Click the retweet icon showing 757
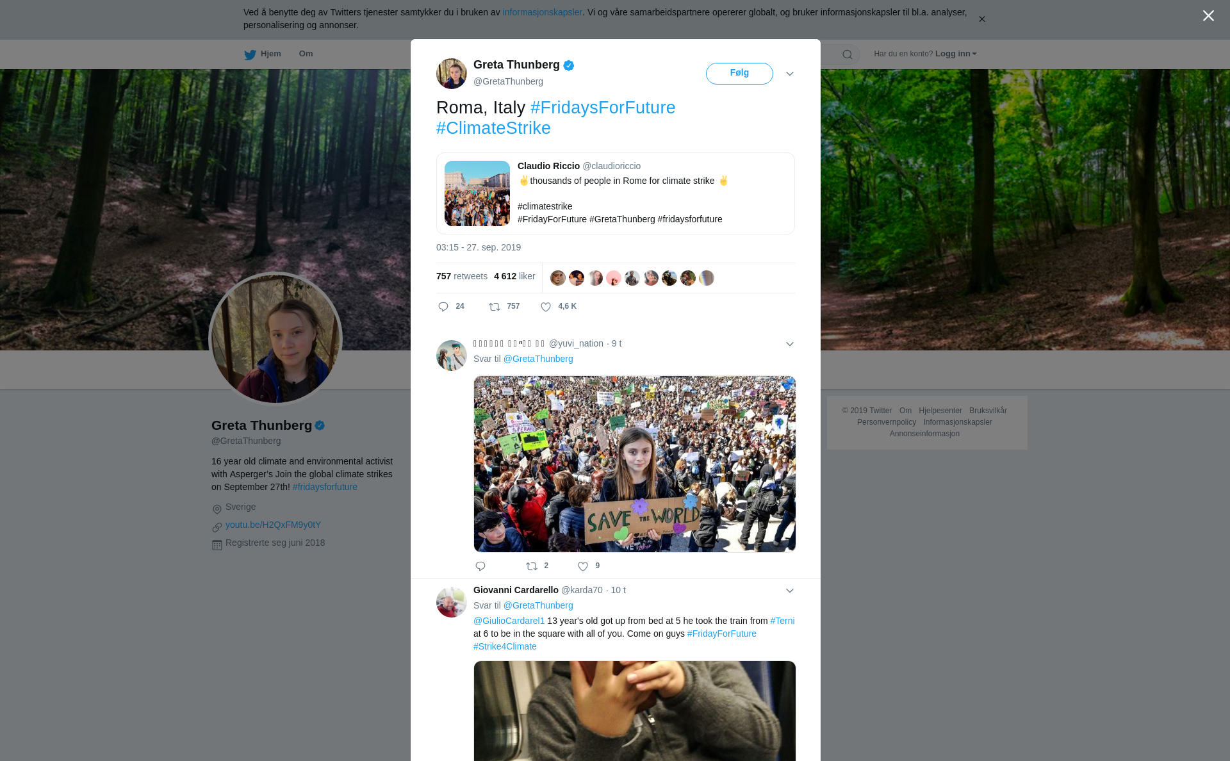The image size is (1230, 761). point(495,307)
